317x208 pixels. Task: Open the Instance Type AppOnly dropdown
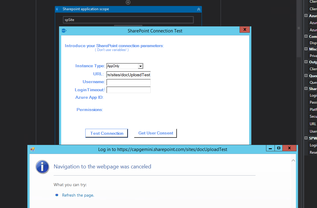[x=140, y=66]
